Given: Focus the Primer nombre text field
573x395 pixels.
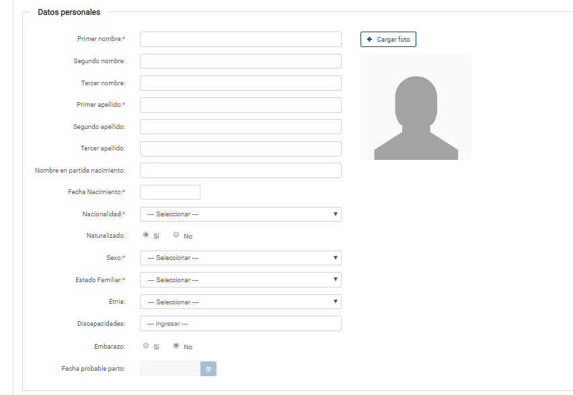Looking at the screenshot, I should pyautogui.click(x=240, y=40).
